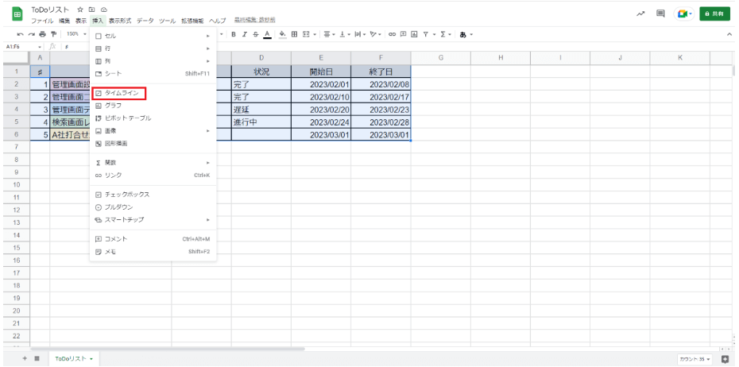Add a new sheet with plus icon
Screen dimensions: 739x367
tap(25, 359)
